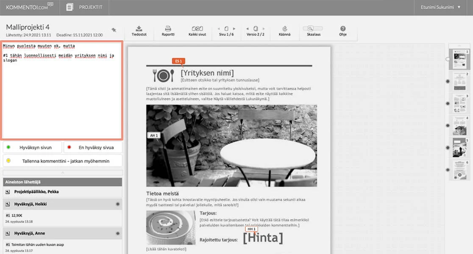The width and height of the screenshot is (473, 254).
Task: Select Hyväksyn sivun green option
Action: [33, 147]
